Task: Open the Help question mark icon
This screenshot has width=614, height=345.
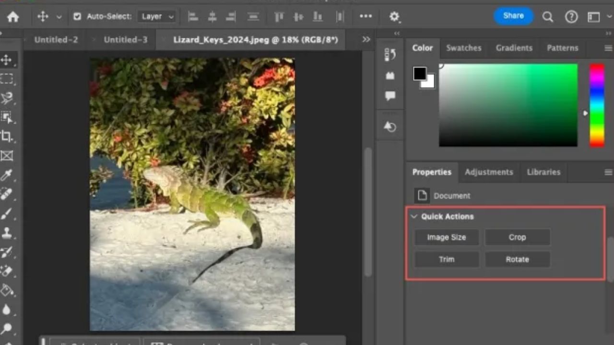Action: tap(571, 17)
